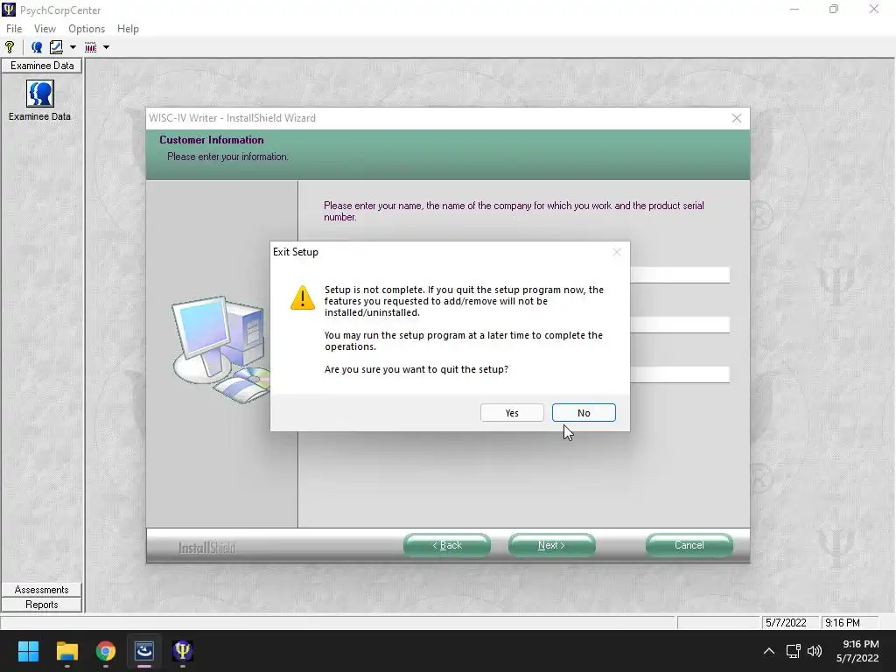Click the InstallShield logo text
Screen dimensions: 896x672
click(x=206, y=548)
